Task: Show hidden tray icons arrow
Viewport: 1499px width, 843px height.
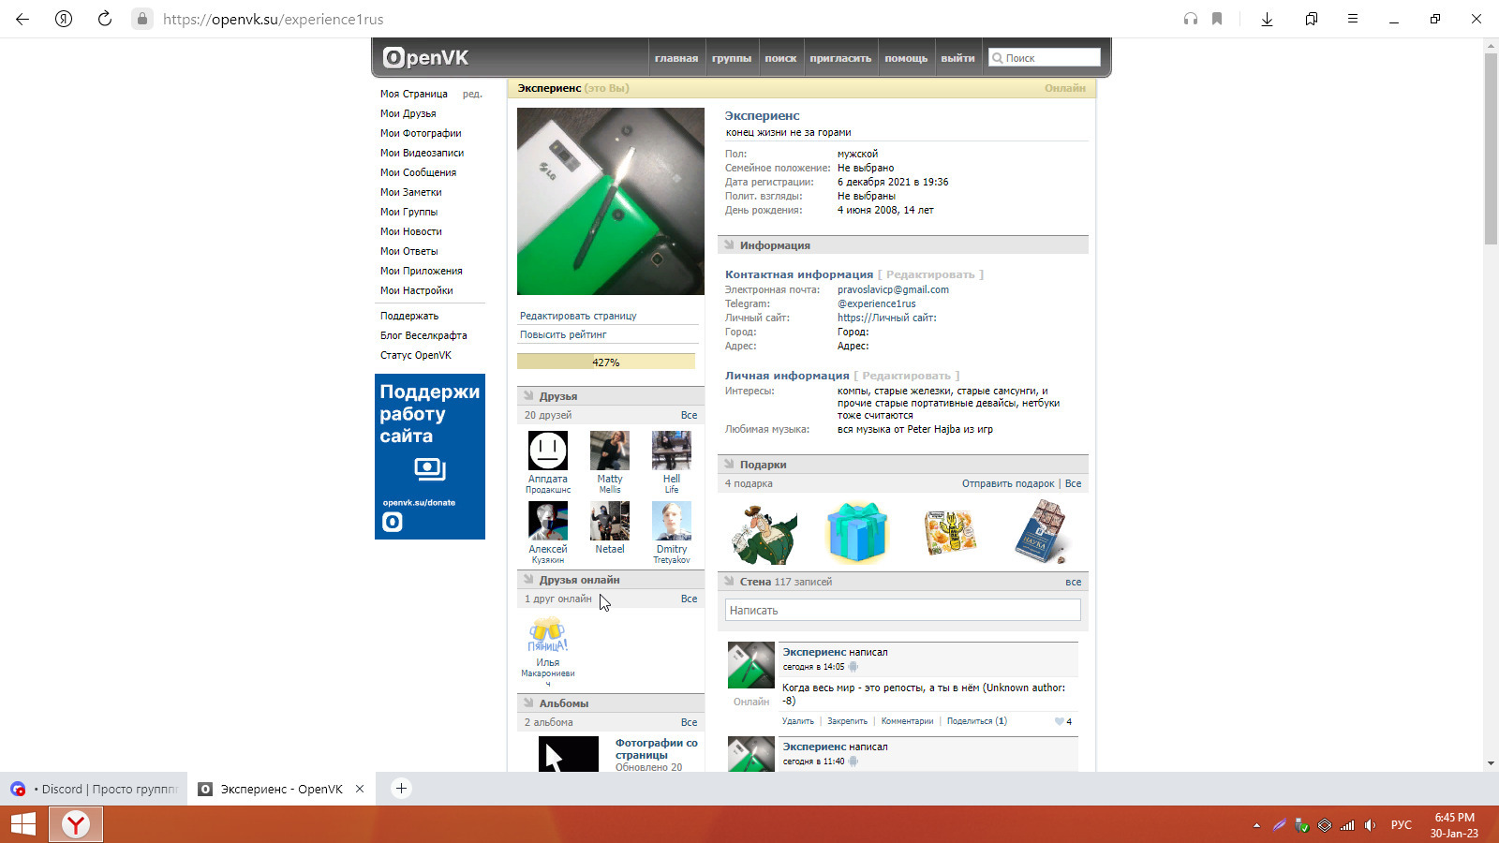Action: [x=1256, y=825]
